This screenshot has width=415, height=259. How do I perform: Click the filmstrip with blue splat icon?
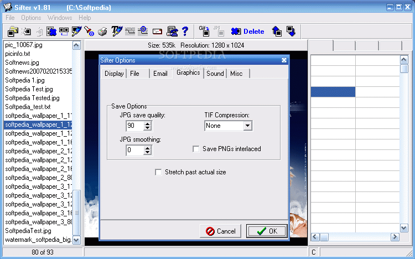click(x=51, y=32)
